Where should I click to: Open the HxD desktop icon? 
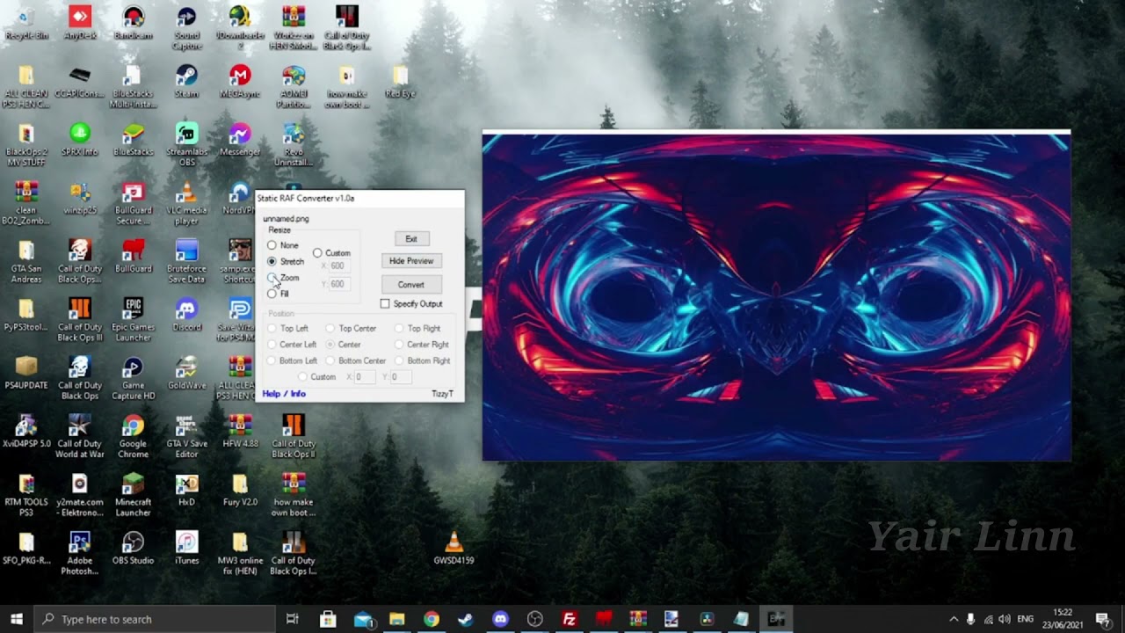tap(186, 490)
